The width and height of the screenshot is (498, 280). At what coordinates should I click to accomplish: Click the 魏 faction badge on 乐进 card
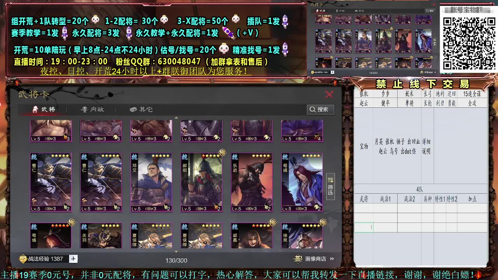(235, 157)
